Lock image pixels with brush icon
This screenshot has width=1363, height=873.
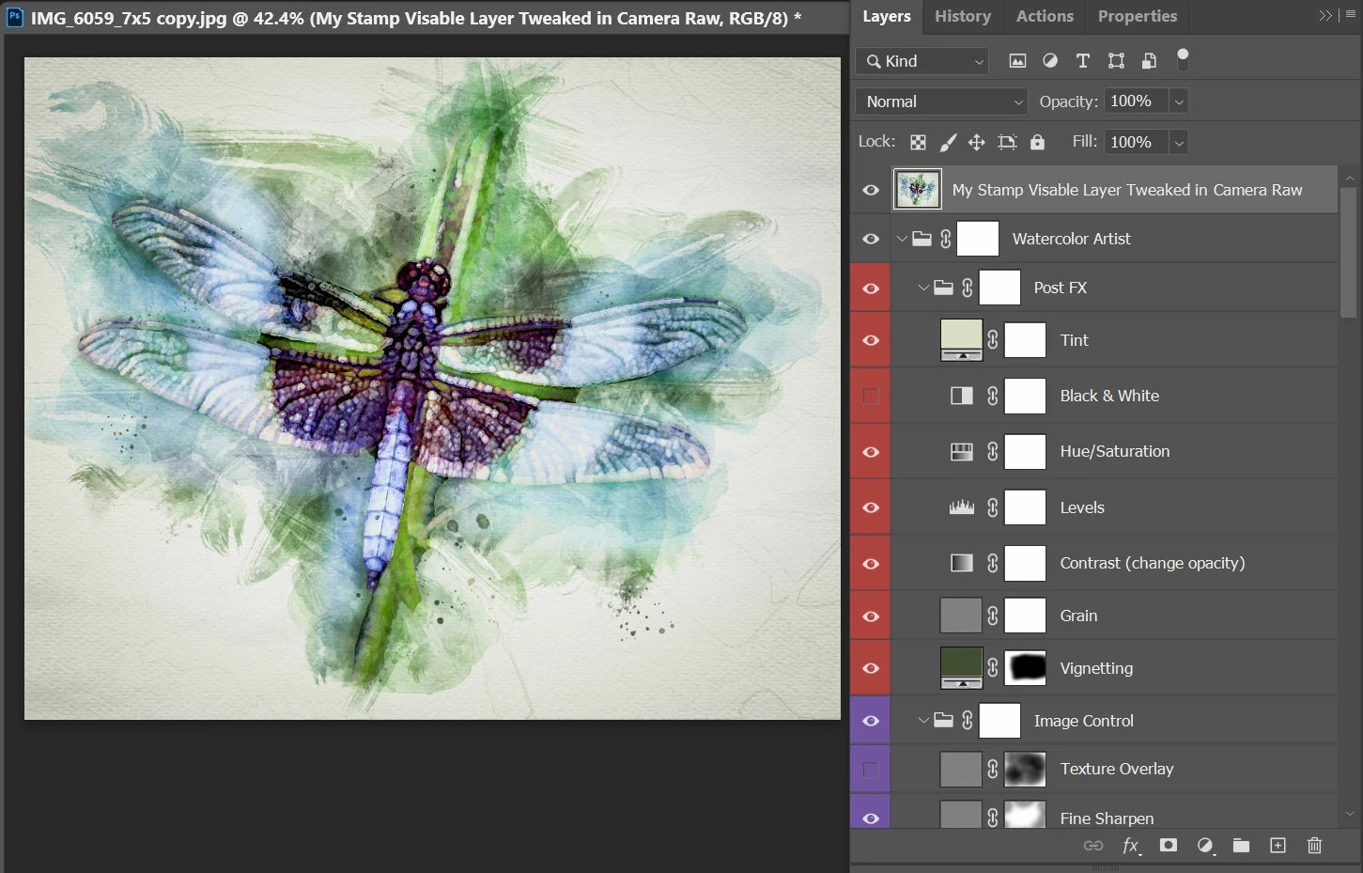tap(948, 142)
